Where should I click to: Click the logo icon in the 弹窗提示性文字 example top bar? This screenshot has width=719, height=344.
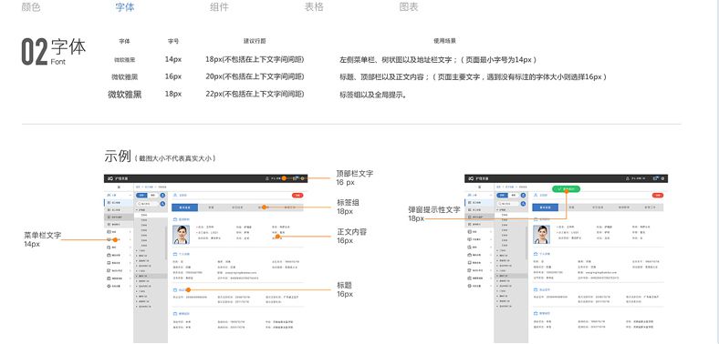(x=471, y=178)
